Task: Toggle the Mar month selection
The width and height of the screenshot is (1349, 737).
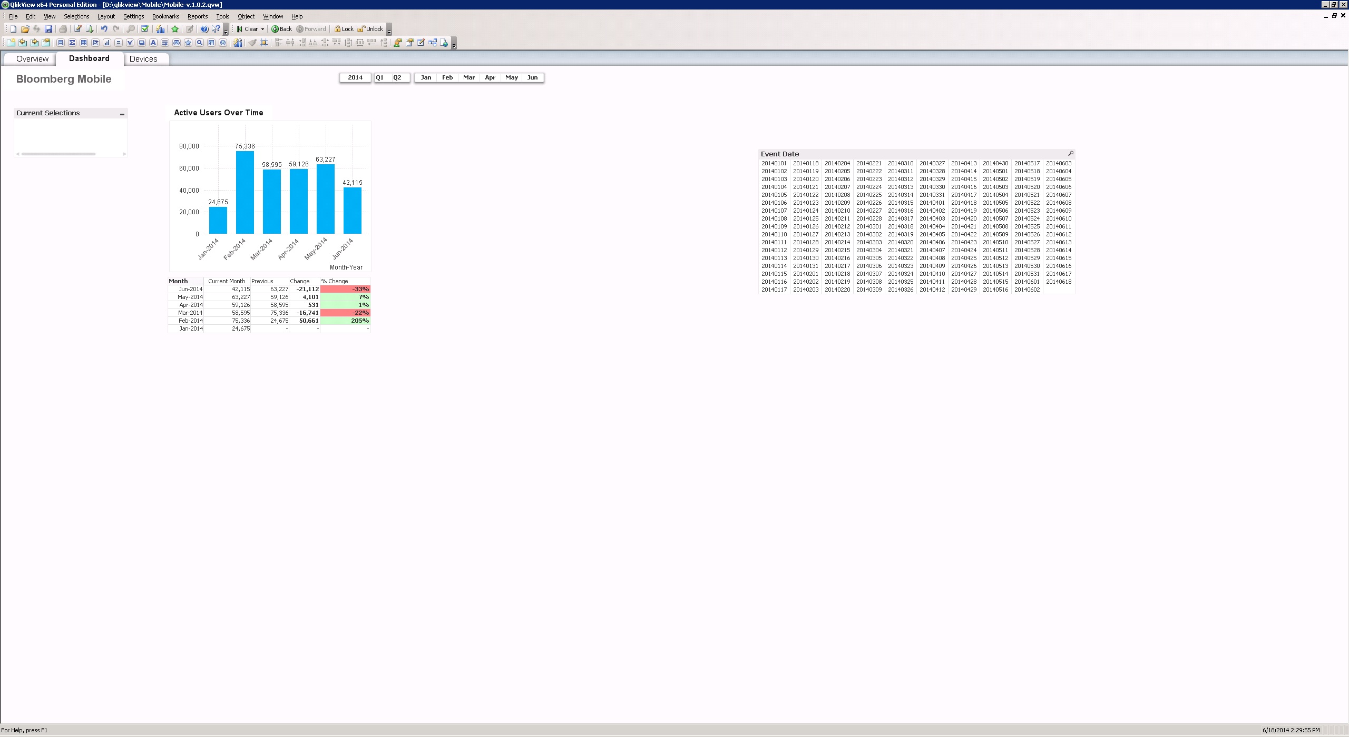Action: (468, 77)
